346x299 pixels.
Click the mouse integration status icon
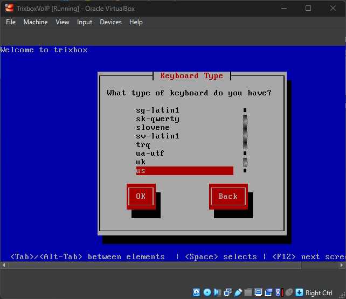289,293
